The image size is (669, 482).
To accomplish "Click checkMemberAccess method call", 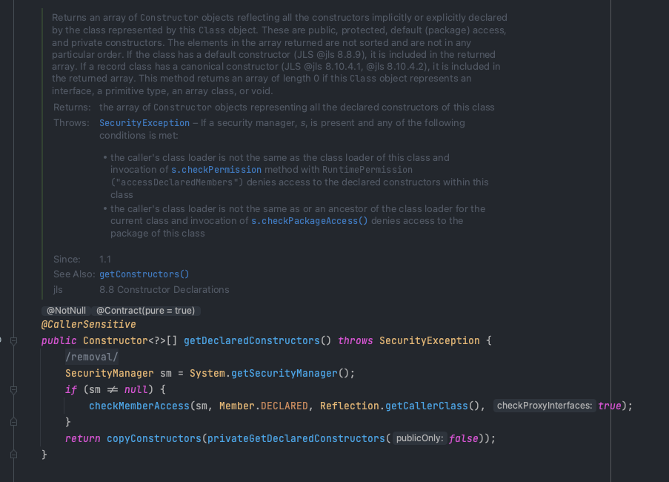I will (x=139, y=406).
